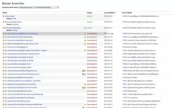Click 'Development' status in git-db-stable row
Image resolution: width=173 pixels, height=108 pixels.
[92, 60]
